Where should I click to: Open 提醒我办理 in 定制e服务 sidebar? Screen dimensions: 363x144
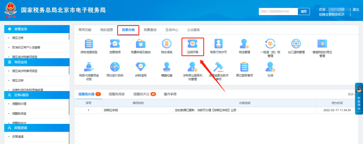click(x=19, y=104)
